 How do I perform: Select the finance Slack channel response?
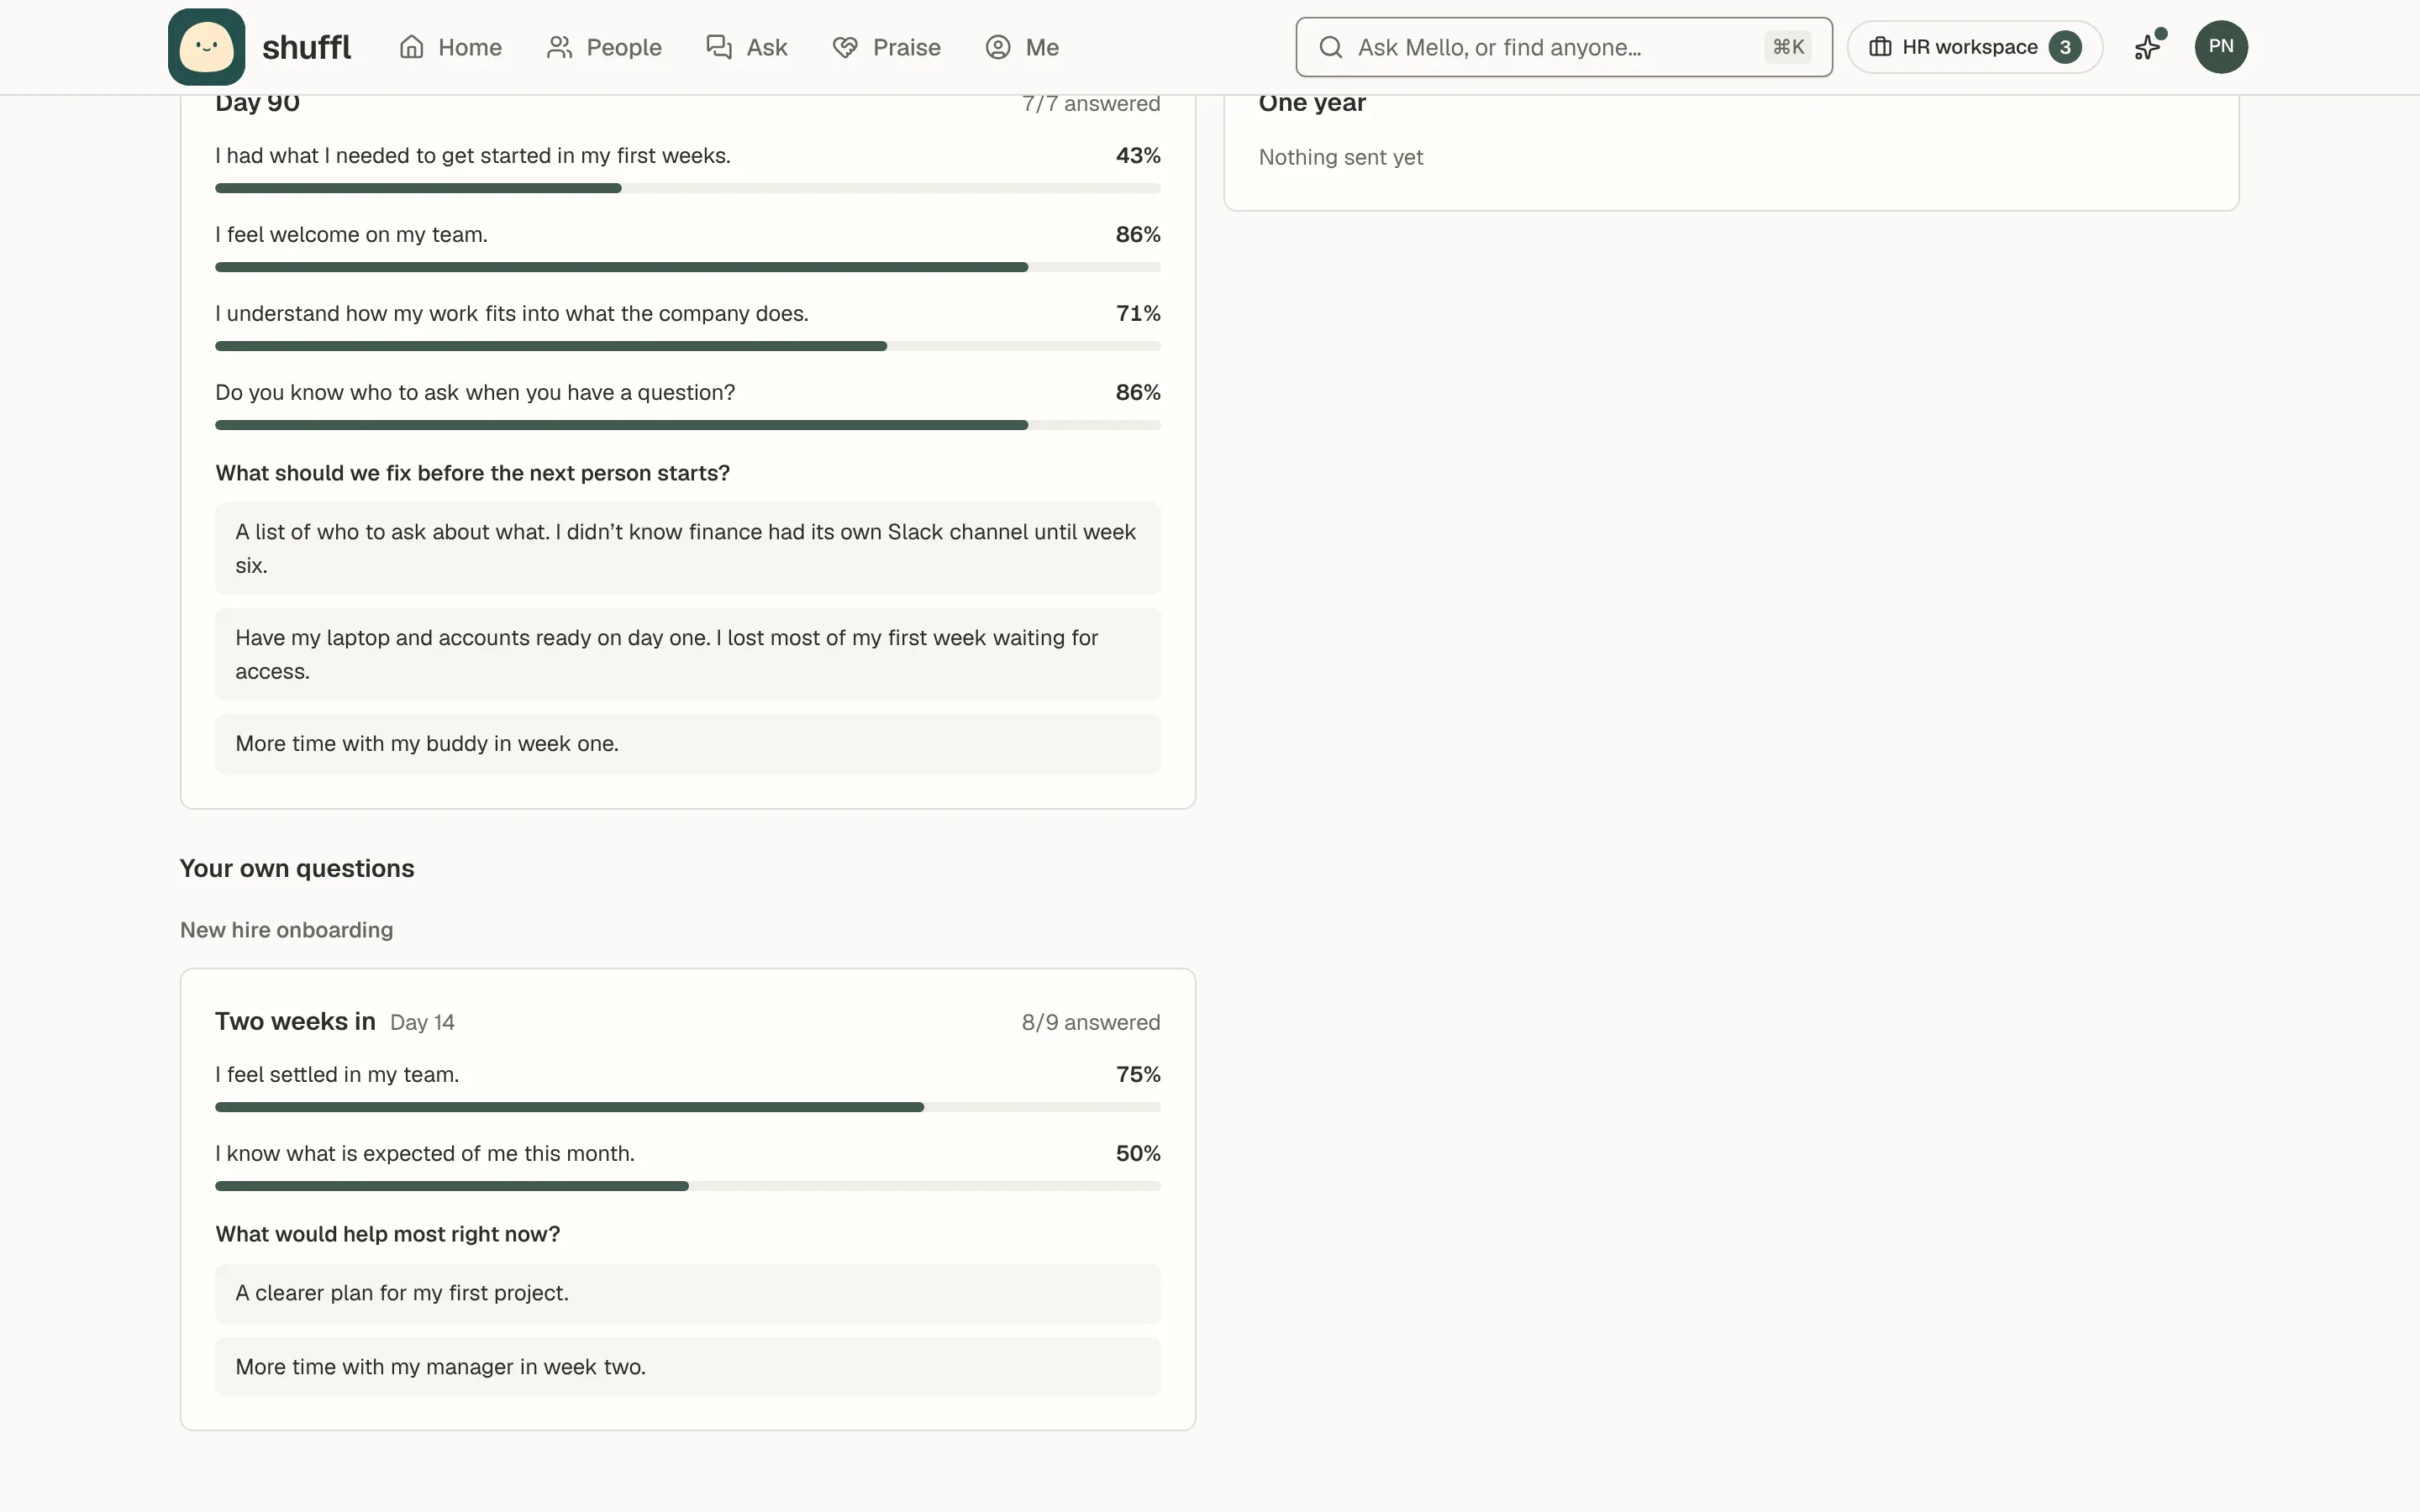click(688, 549)
